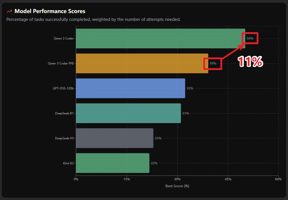
Task: Click the 30% x-axis tick label
Action: 177,179
